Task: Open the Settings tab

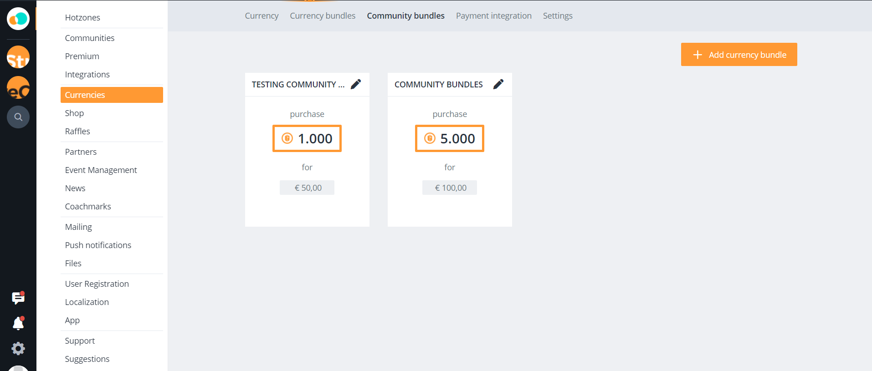Action: 557,16
